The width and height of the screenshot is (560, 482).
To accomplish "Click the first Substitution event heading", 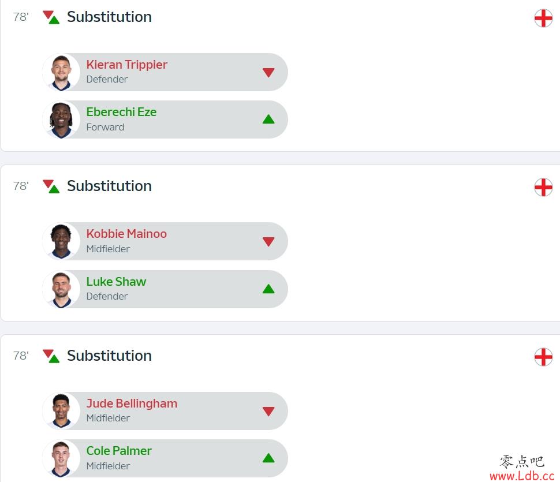I will coord(109,17).
